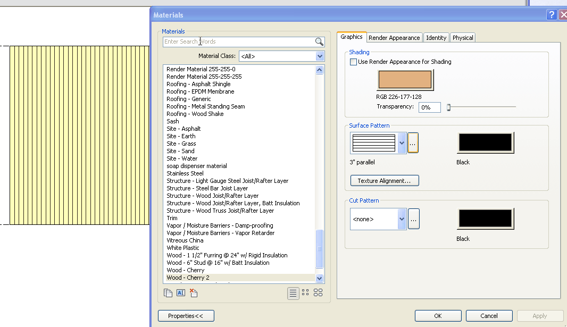Screen dimensions: 567x327
Task: Click the Delete material icon
Action: pyautogui.click(x=194, y=292)
